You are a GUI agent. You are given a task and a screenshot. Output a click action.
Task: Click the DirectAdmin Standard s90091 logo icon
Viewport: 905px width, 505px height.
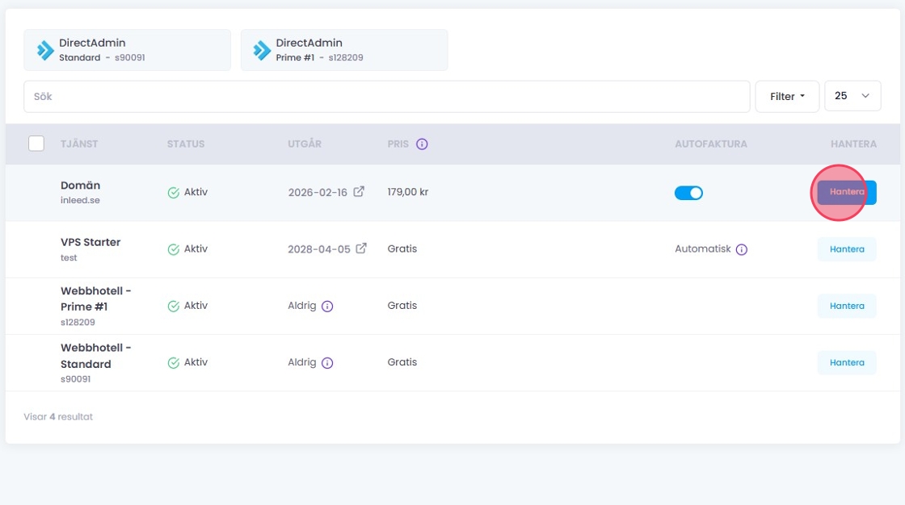click(x=45, y=50)
